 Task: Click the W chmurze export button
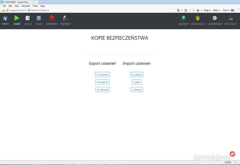point(102,89)
